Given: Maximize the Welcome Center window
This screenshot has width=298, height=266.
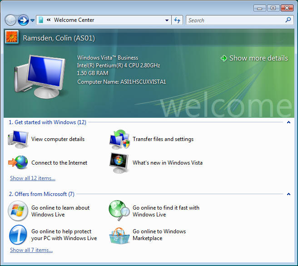Looking at the screenshot, I should coord(273,8).
